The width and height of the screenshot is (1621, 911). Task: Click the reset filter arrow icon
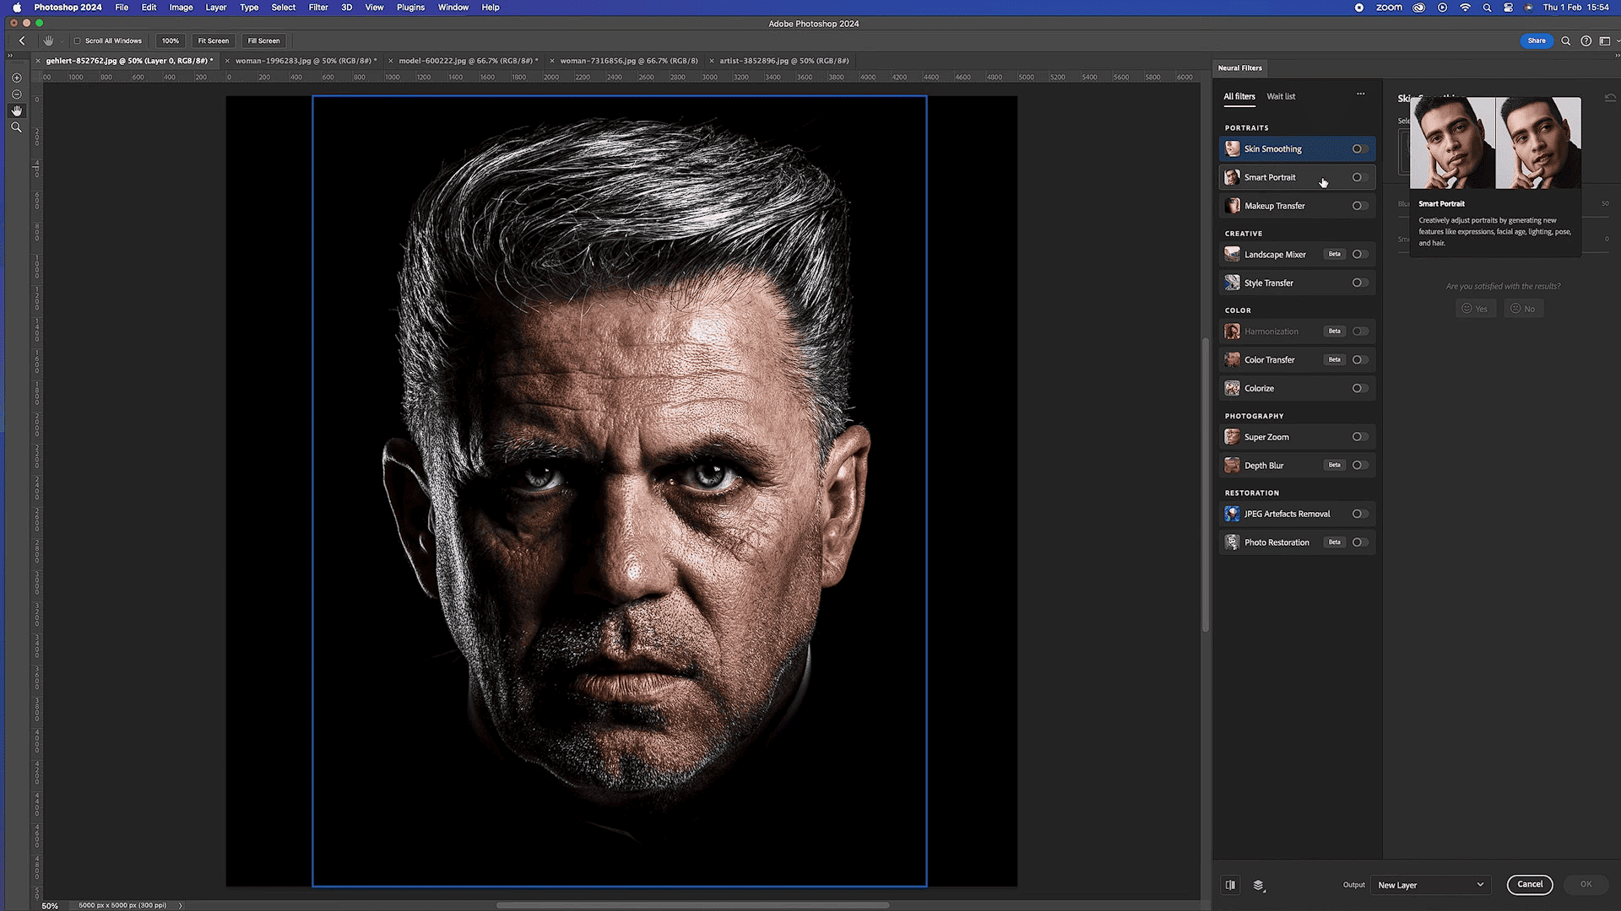[1610, 98]
